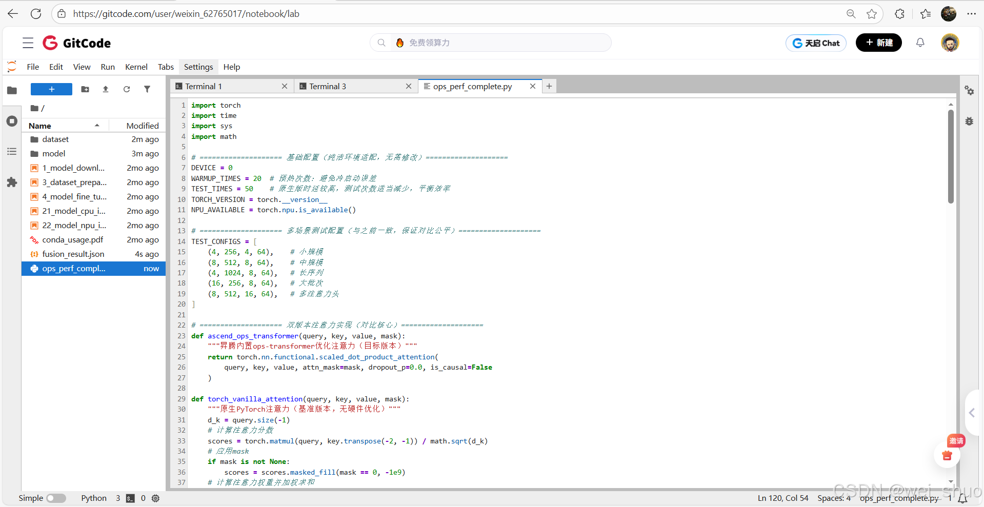Image resolution: width=984 pixels, height=507 pixels.
Task: Open the Kernel menu
Action: [x=136, y=67]
